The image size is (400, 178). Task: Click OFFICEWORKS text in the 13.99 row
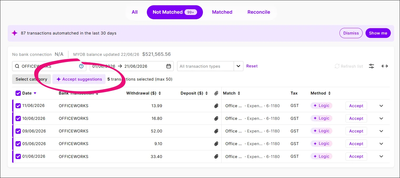coord(73,106)
